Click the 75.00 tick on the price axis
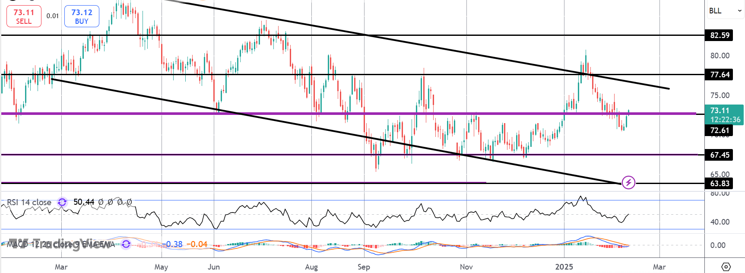 pos(720,95)
